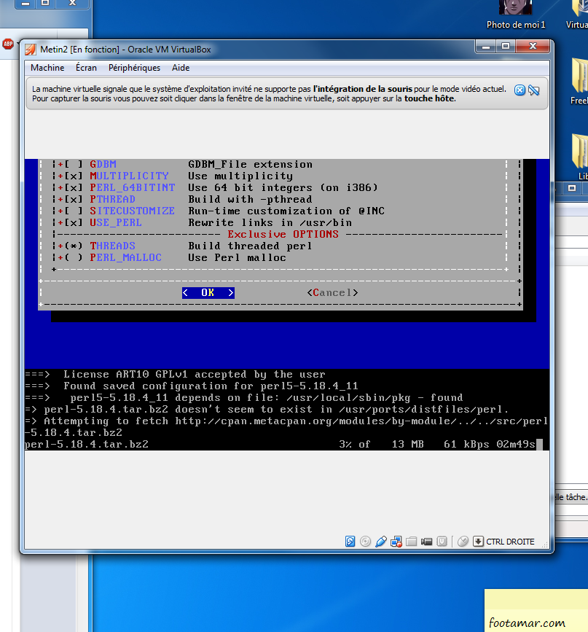Select the THREADS exclusive radio option

point(74,246)
